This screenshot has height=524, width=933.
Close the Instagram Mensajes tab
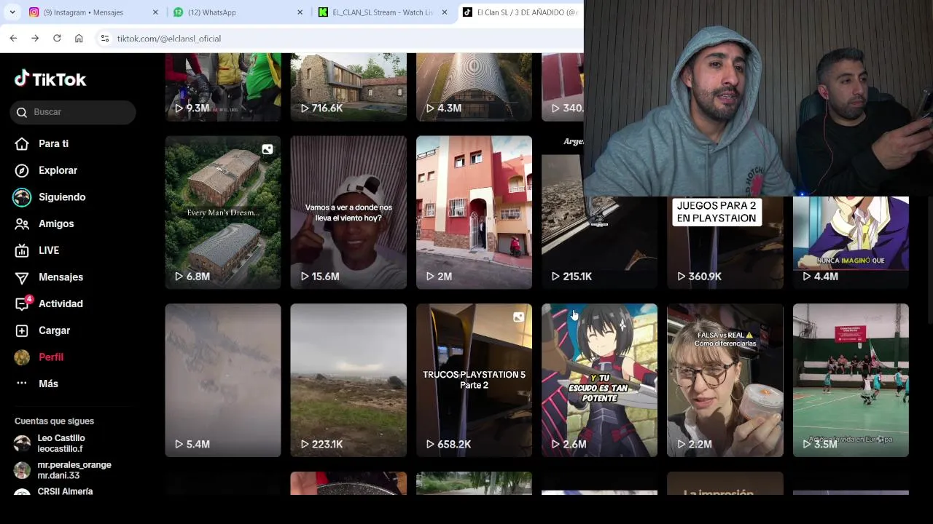pos(155,12)
